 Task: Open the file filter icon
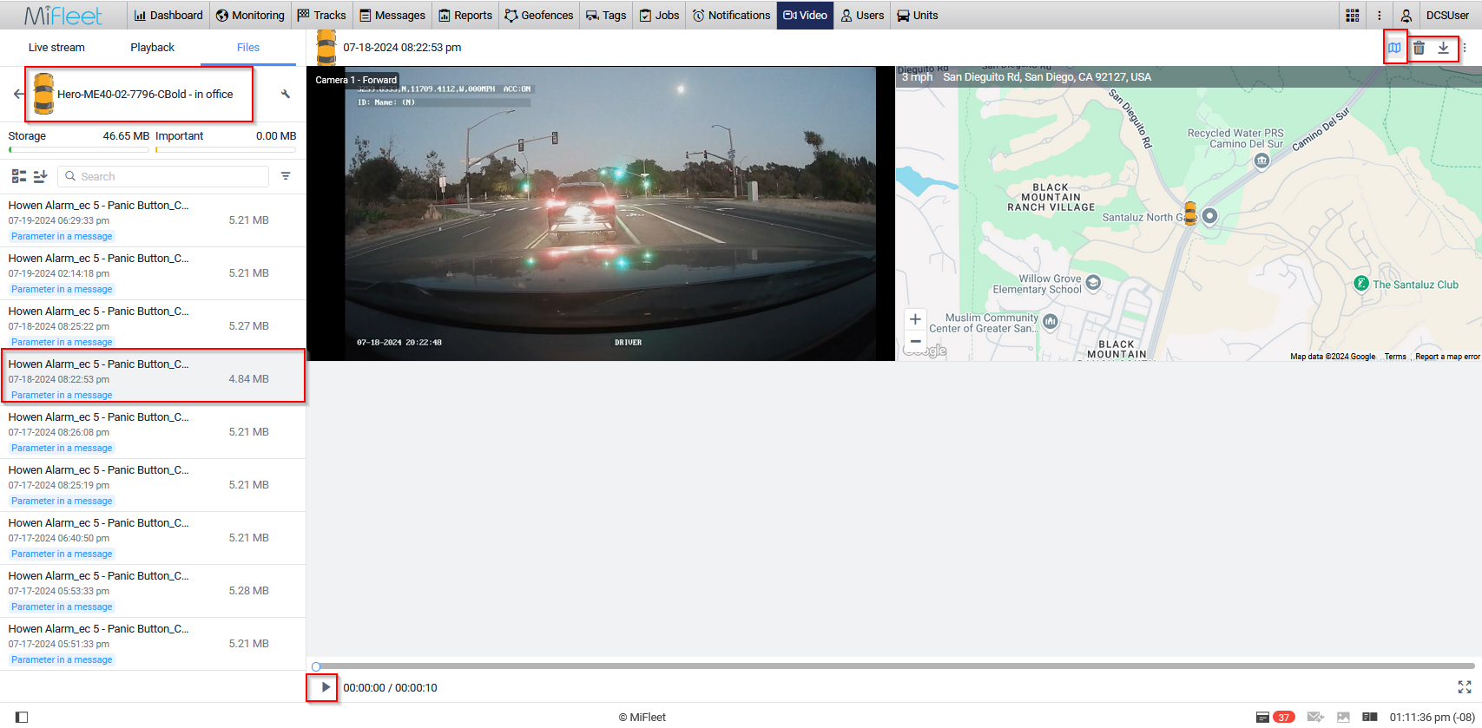[286, 176]
